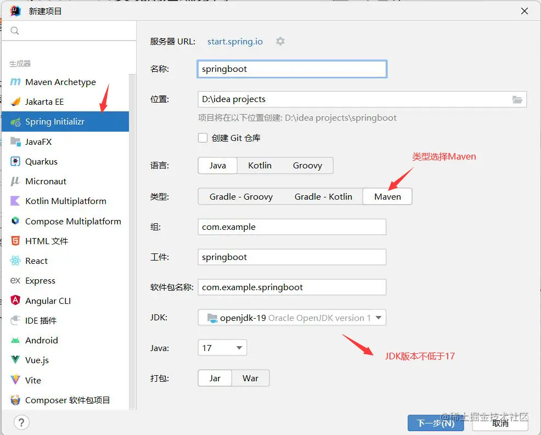The image size is (541, 435).
Task: Click the Express ex icon
Action: point(15,280)
